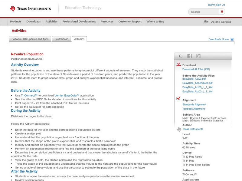Open the Where to Buy menu
The width and height of the screenshot is (242, 181).
click(x=155, y=21)
